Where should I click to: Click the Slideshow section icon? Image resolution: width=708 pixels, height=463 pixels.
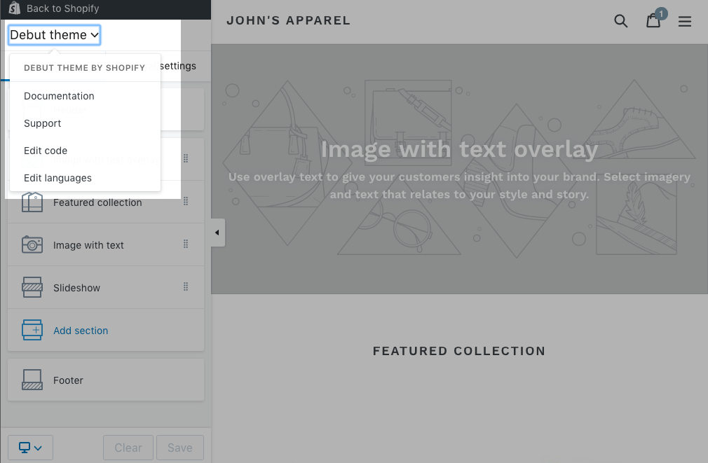[32, 287]
